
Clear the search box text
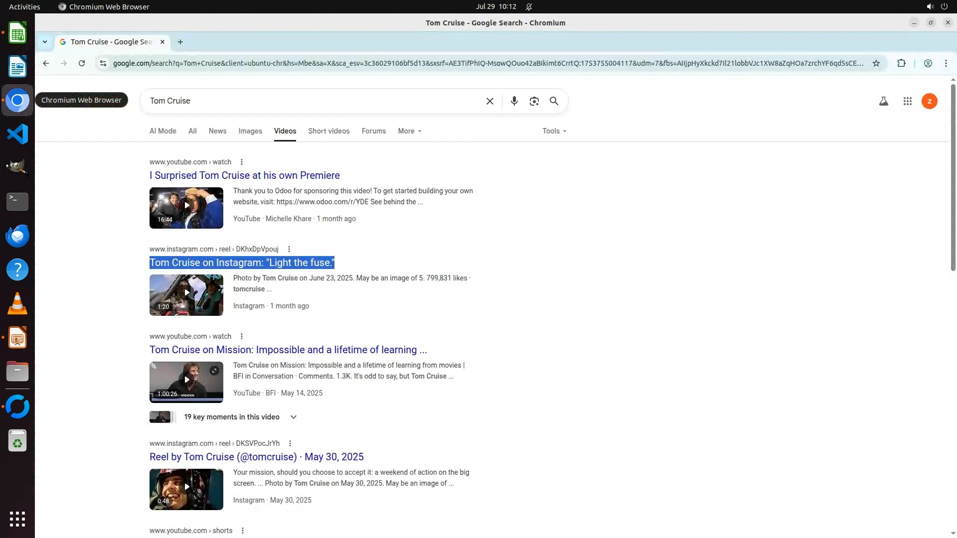point(489,101)
